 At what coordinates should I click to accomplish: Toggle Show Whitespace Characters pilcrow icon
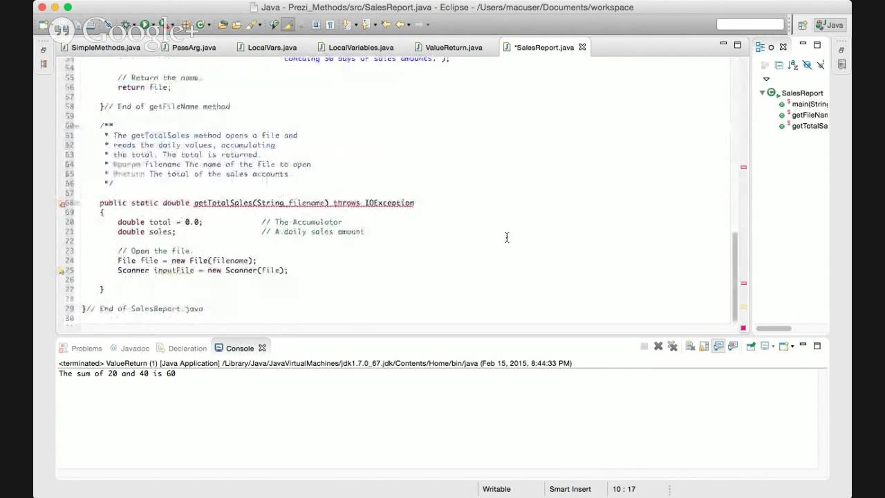(330, 24)
